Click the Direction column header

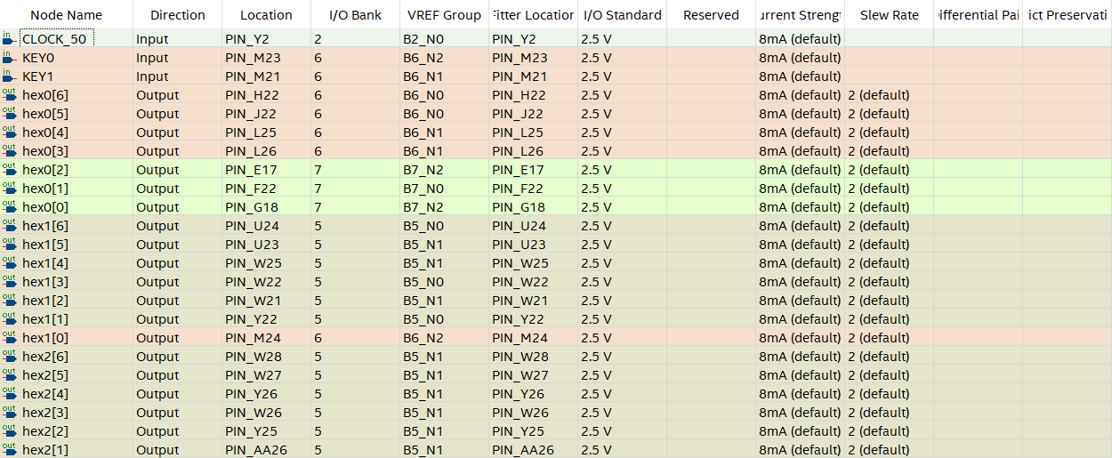coord(178,14)
